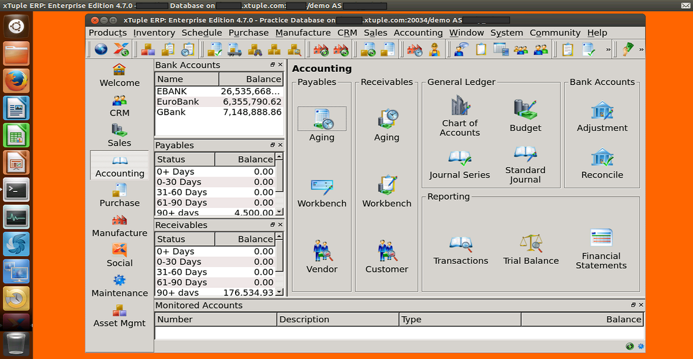The height and width of the screenshot is (359, 693).
Task: Open the Inventory menu
Action: click(154, 33)
